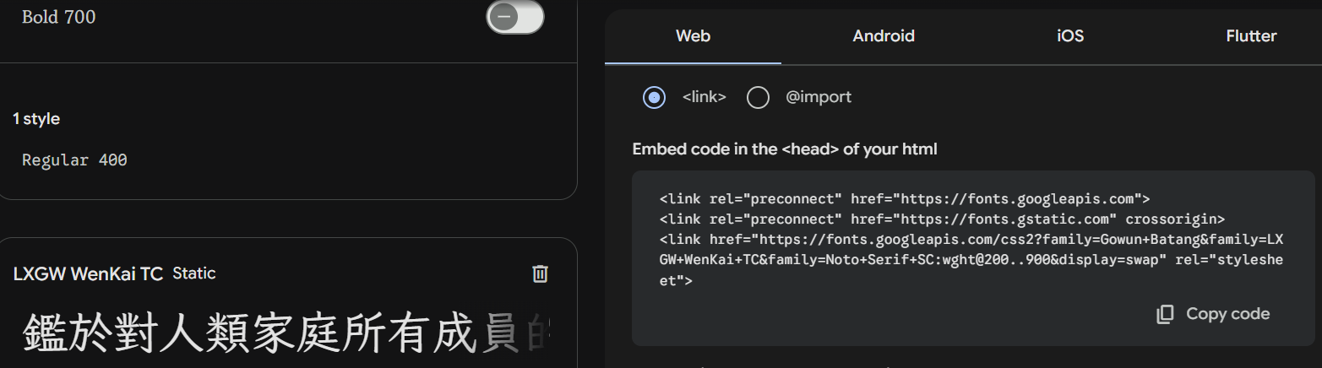Image resolution: width=1322 pixels, height=368 pixels.
Task: Click the Static label next to font name
Action: click(194, 273)
